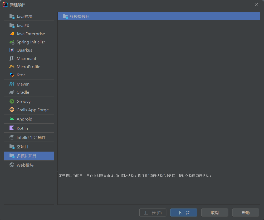264x220 pixels.
Task: Select the Micronaut entry
Action: (29, 58)
